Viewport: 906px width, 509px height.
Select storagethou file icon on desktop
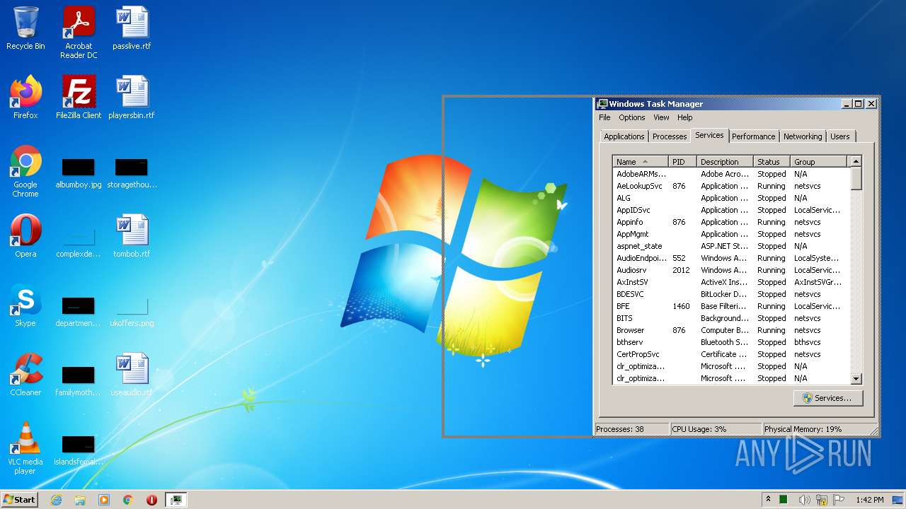click(x=132, y=173)
